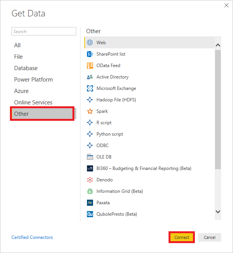Screen dimensions: 233x253
Task: Click the scroll up arrow
Action: pyautogui.click(x=218, y=45)
